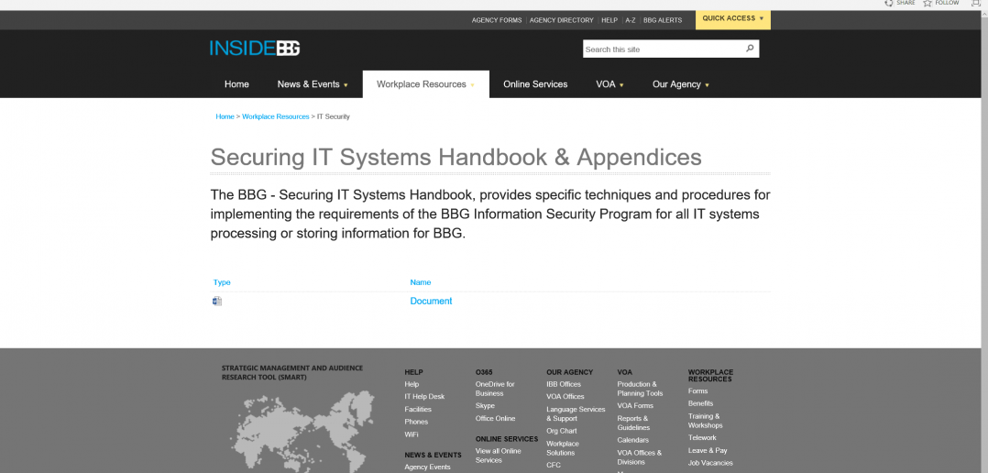Viewport: 988px width, 473px height.
Task: Expand the Workplace Resources menu
Action: pos(425,84)
